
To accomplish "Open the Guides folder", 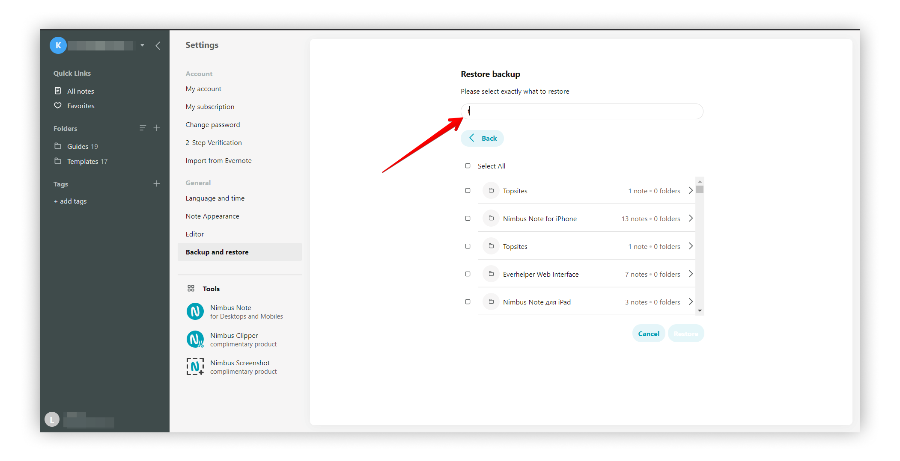I will pos(83,146).
